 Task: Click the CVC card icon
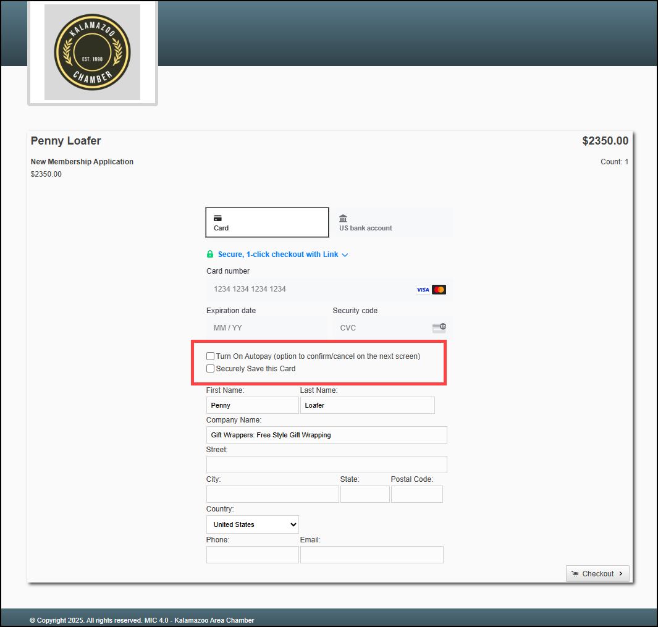click(439, 327)
